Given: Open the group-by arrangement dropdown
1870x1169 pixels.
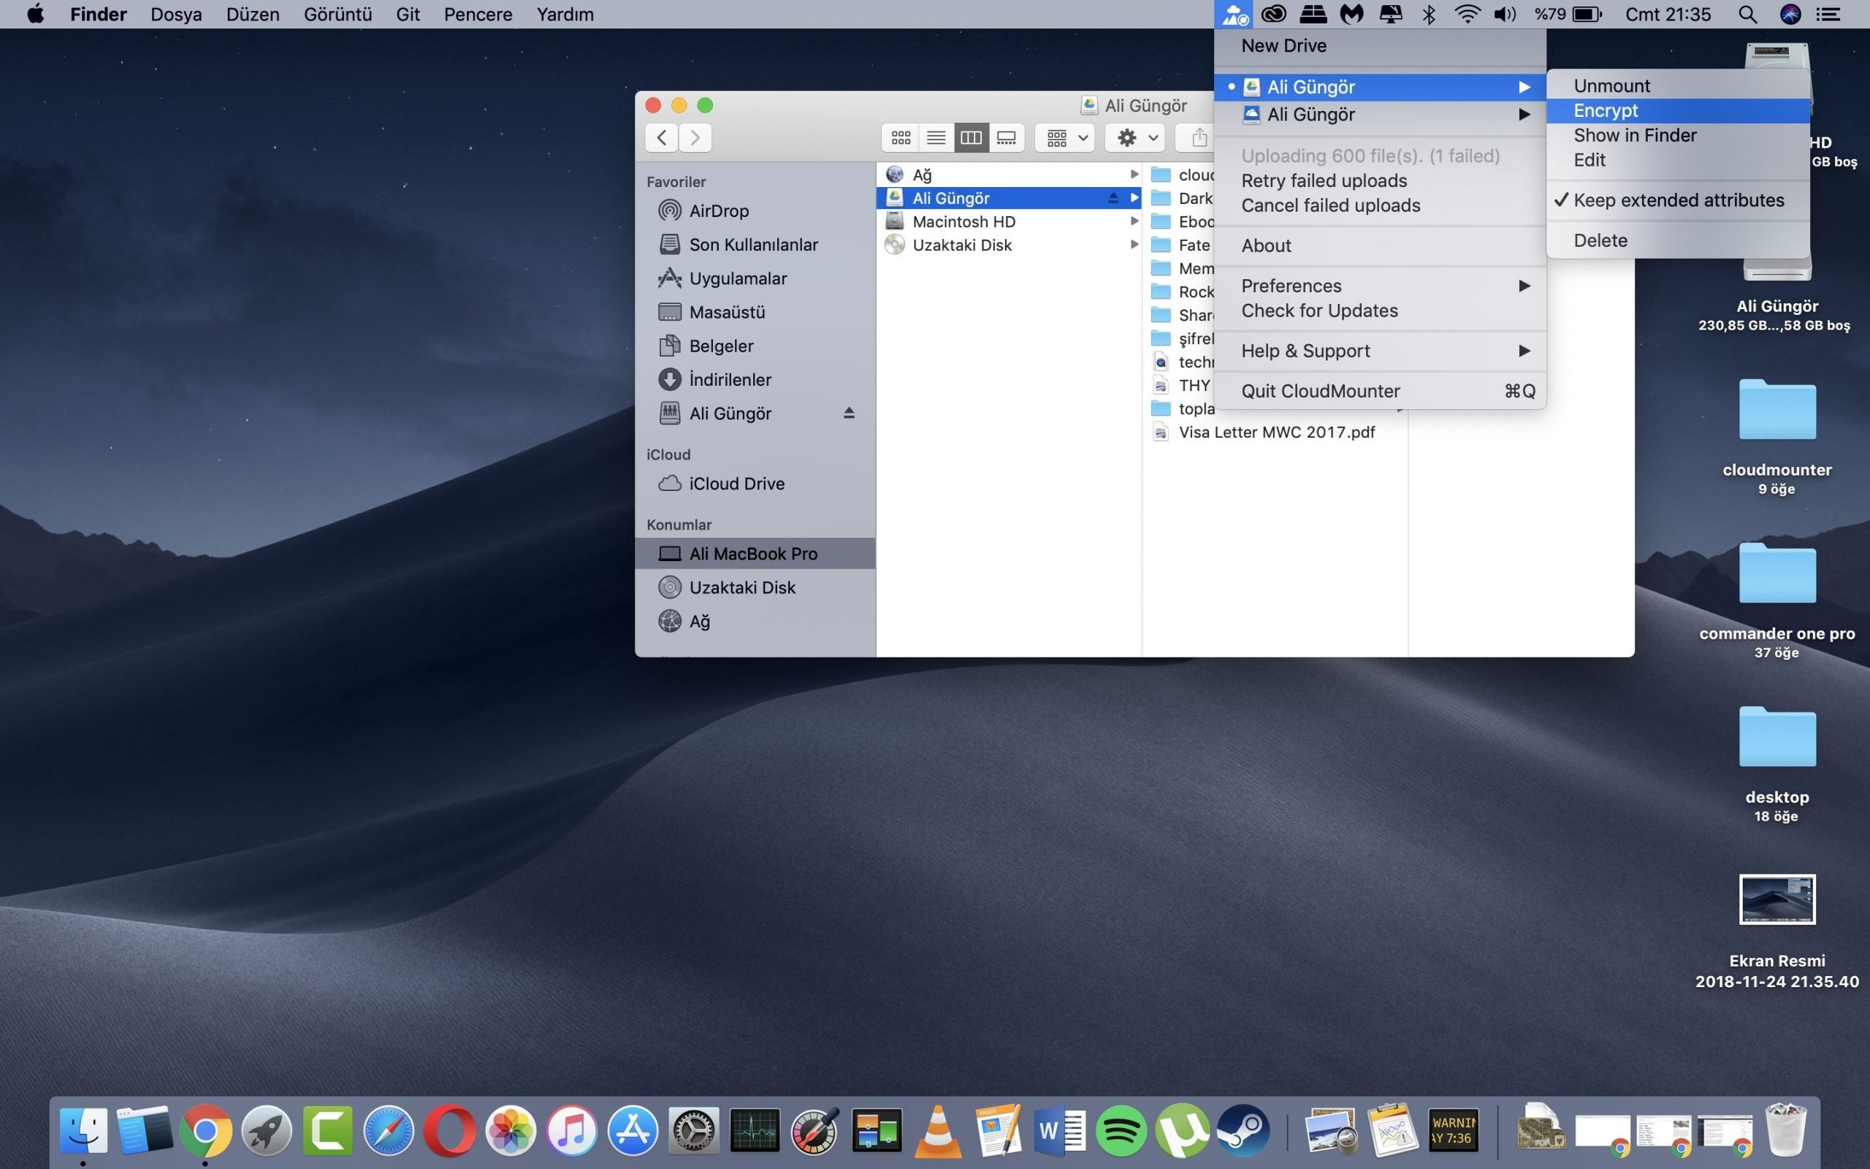Looking at the screenshot, I should click(1066, 137).
